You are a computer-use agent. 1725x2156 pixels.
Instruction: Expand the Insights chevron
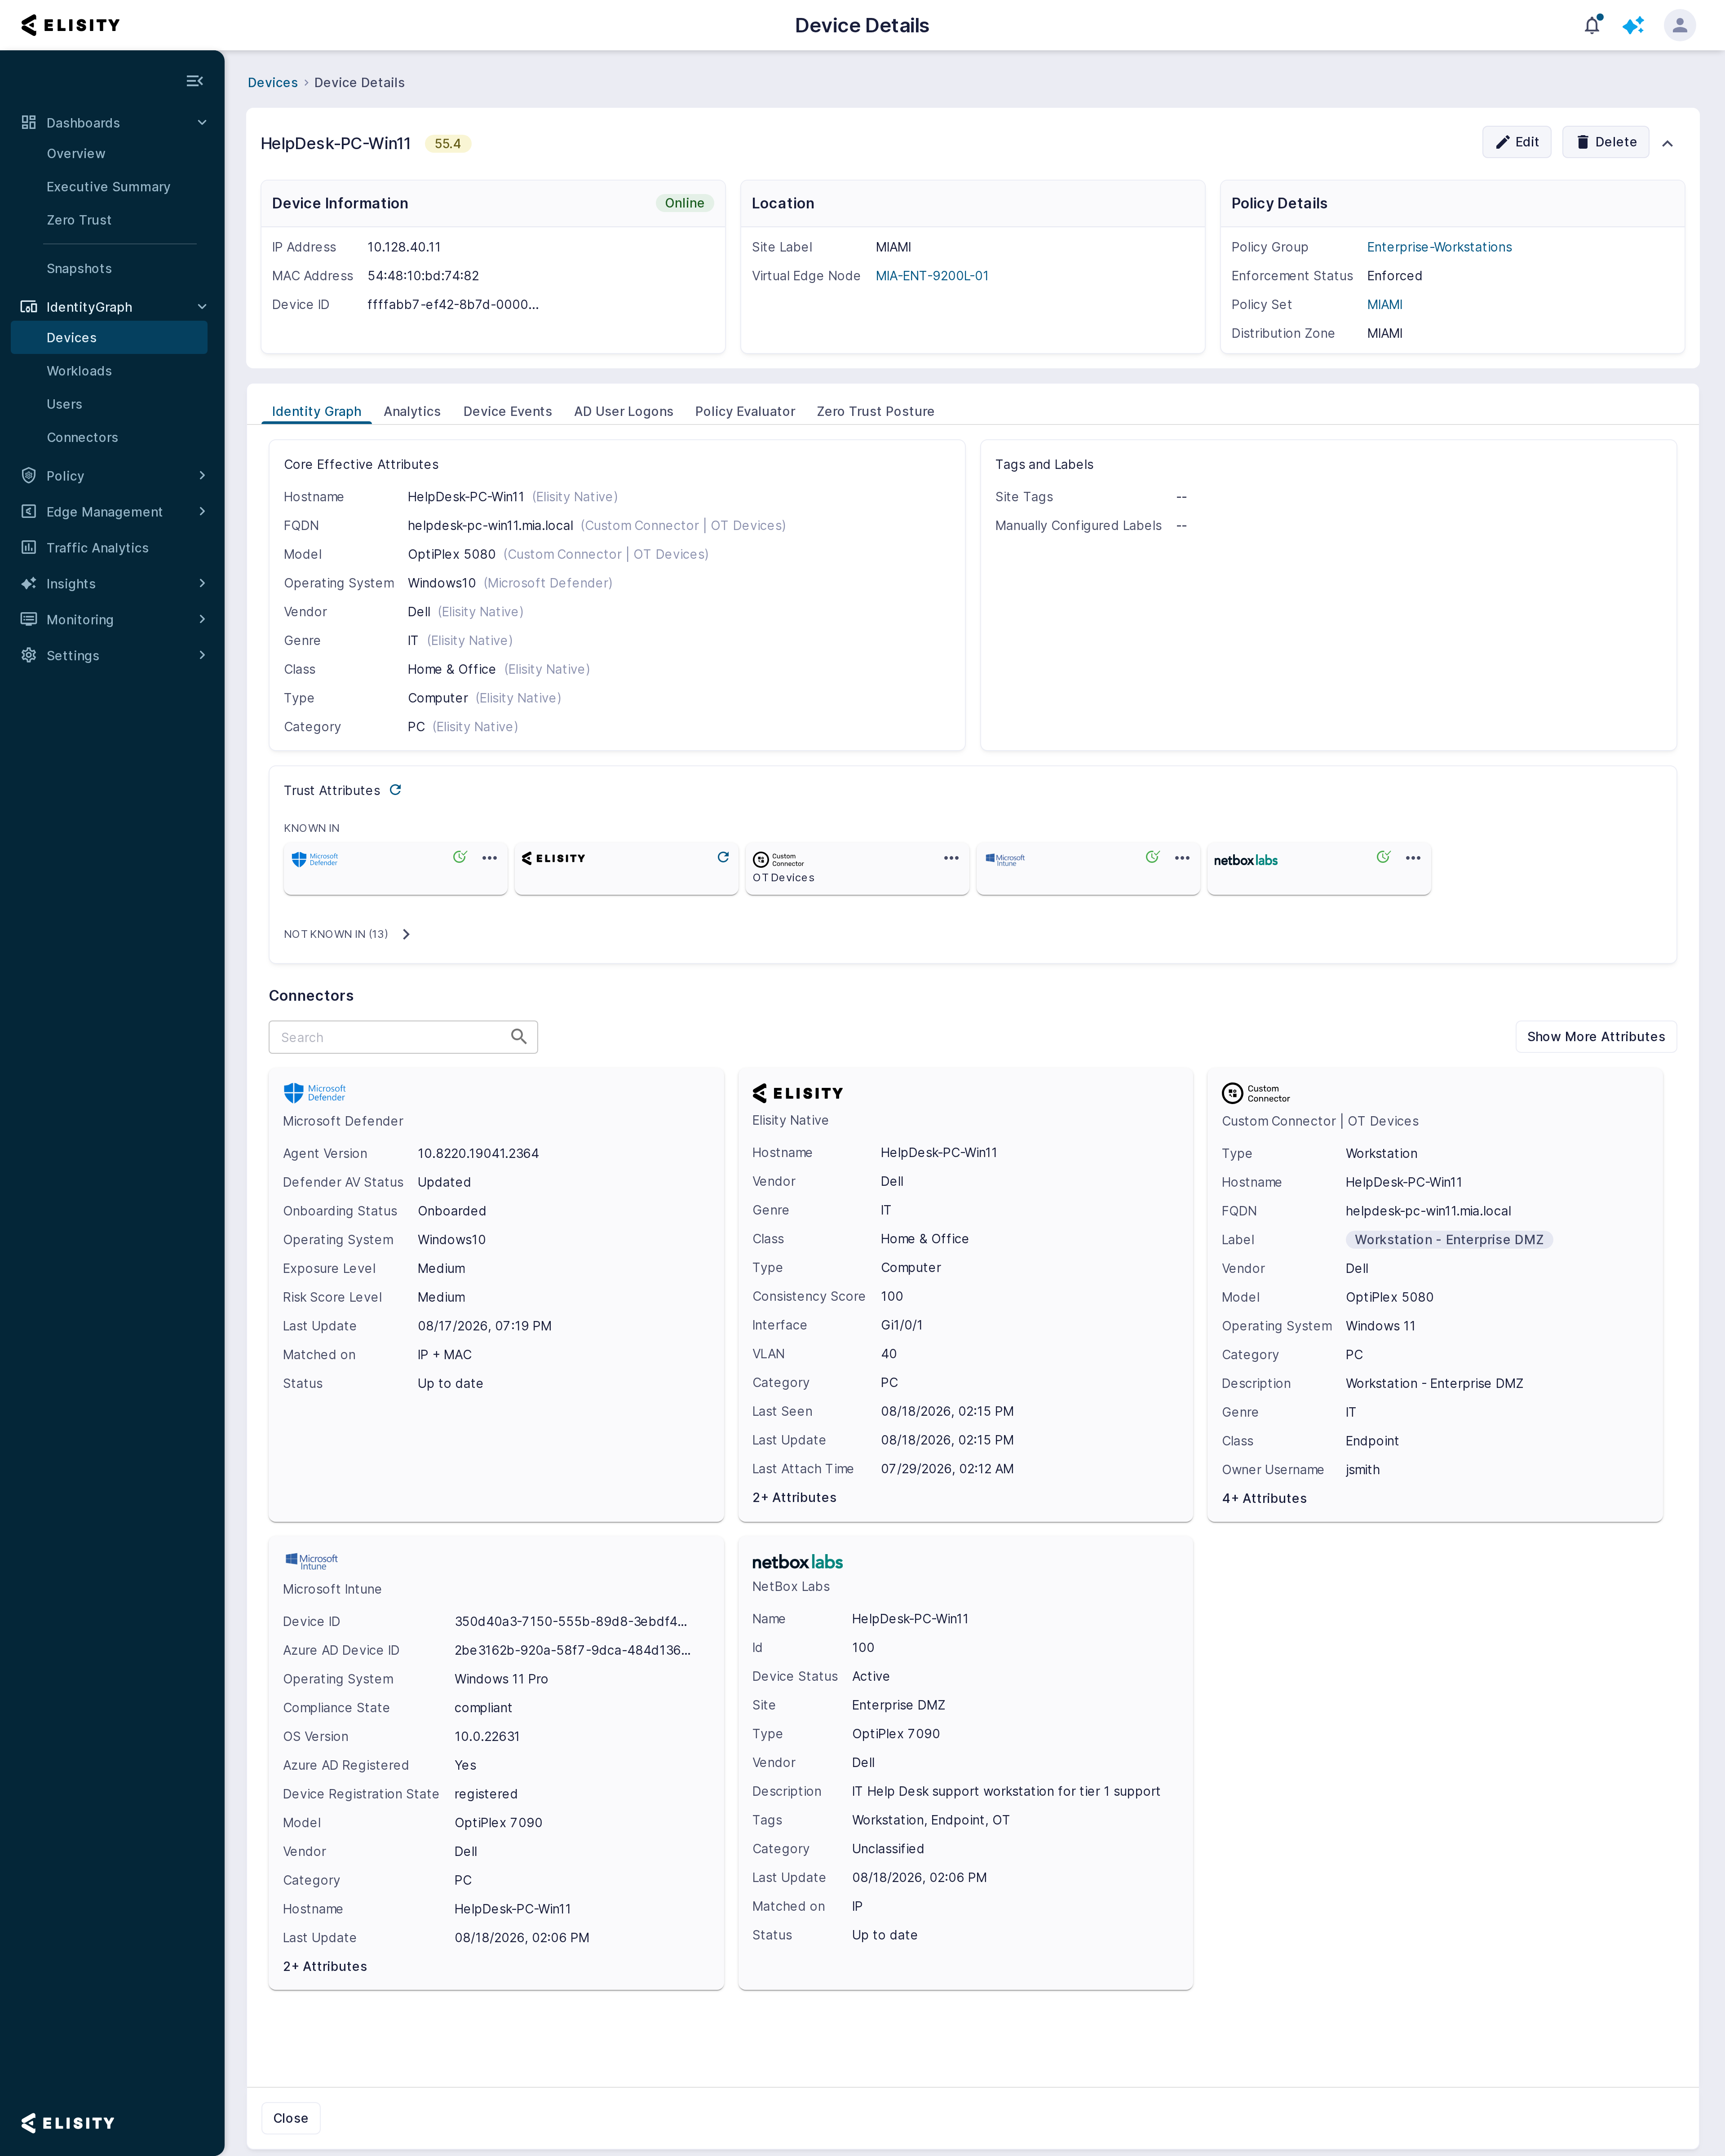tap(202, 583)
